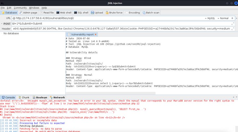Expand the POST request field editor
This screenshot has height=132, width=238.
coord(233,23)
